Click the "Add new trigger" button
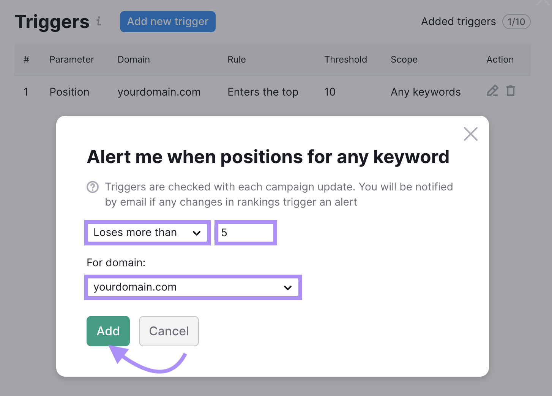Image resolution: width=552 pixels, height=396 pixels. pos(167,22)
